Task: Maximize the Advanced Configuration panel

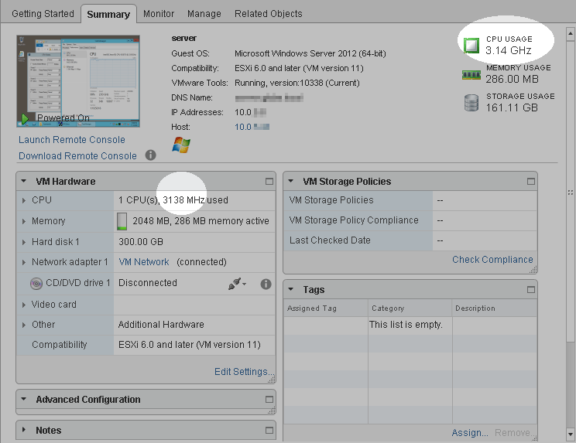Action: coord(269,400)
